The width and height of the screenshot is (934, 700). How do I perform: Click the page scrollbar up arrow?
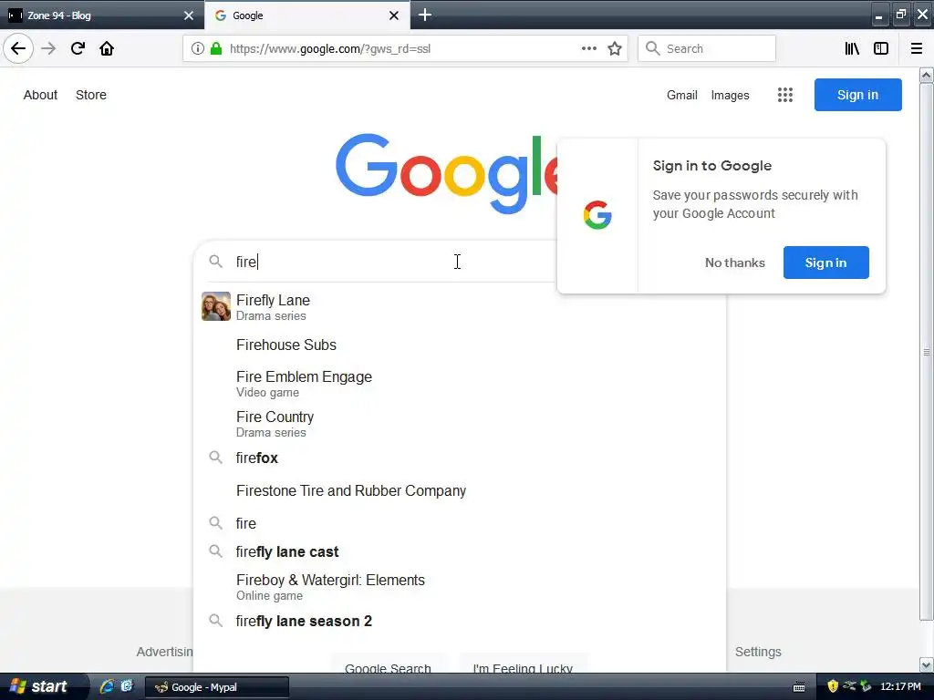(927, 75)
